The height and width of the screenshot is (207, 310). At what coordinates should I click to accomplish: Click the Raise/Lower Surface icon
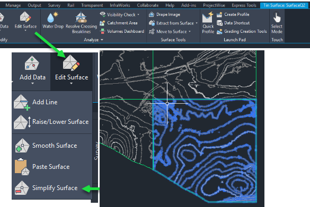[x=22, y=122]
